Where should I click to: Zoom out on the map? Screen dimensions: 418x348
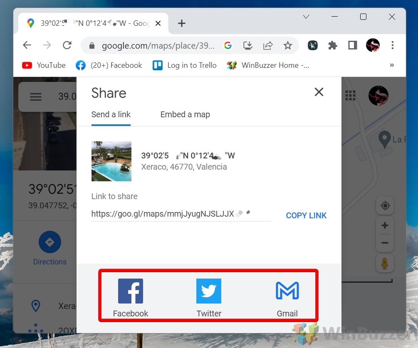(385, 243)
